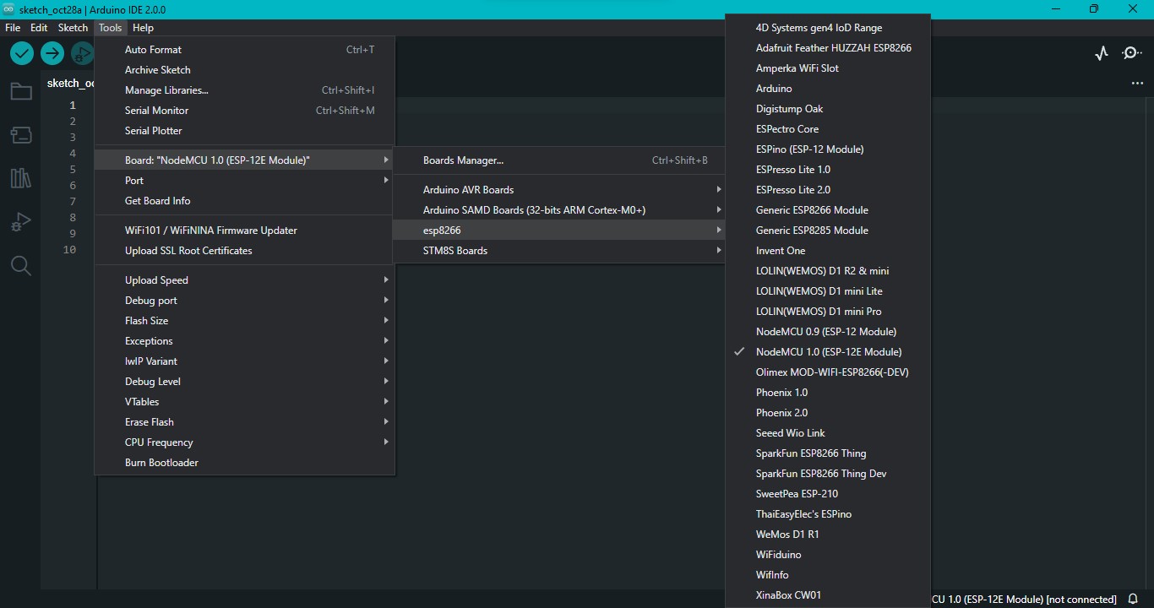Choose Auto Format from Tools menu
Image resolution: width=1154 pixels, height=608 pixels.
point(245,50)
